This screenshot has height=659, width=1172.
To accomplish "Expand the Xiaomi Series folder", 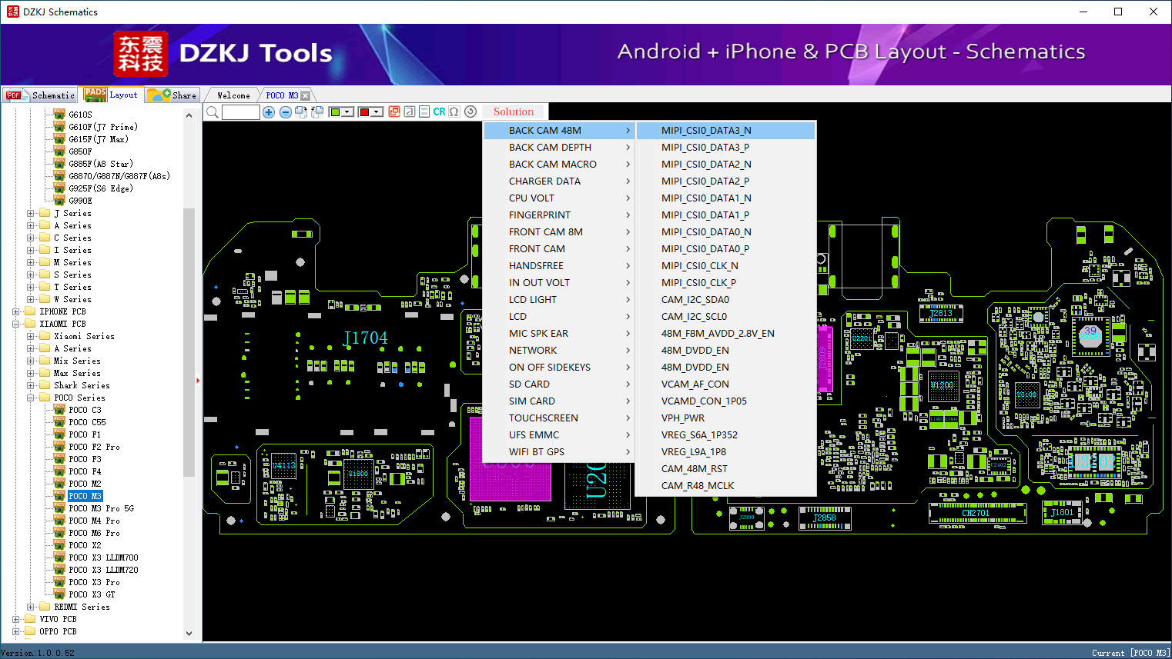I will tap(30, 337).
